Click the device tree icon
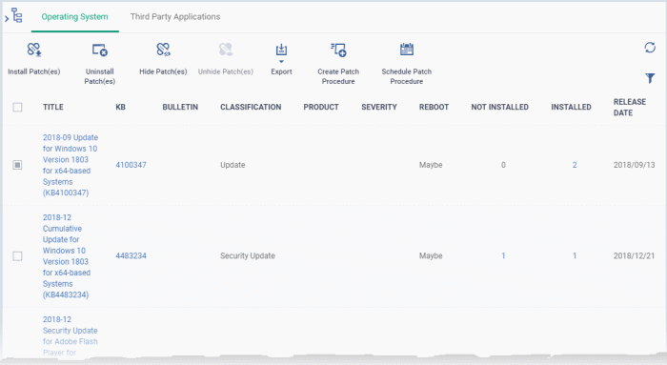667x365 pixels. click(17, 15)
